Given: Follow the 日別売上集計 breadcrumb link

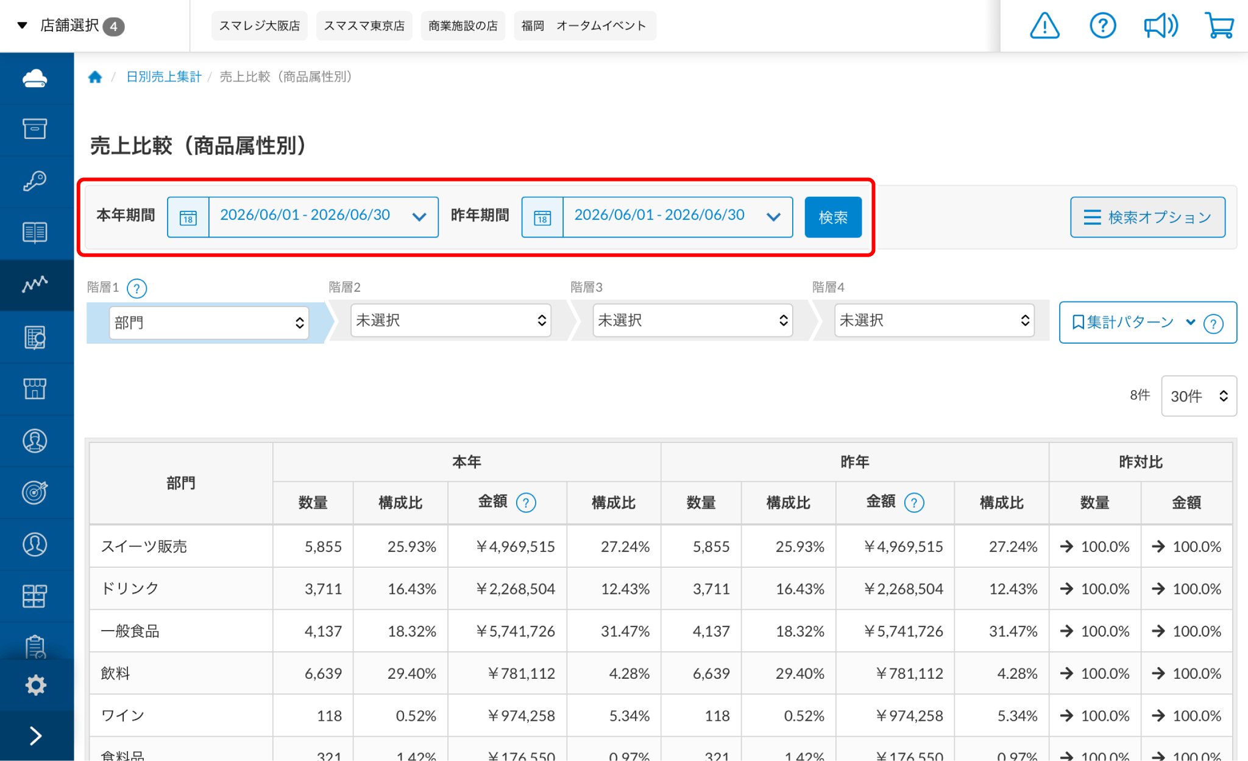Looking at the screenshot, I should [x=163, y=77].
